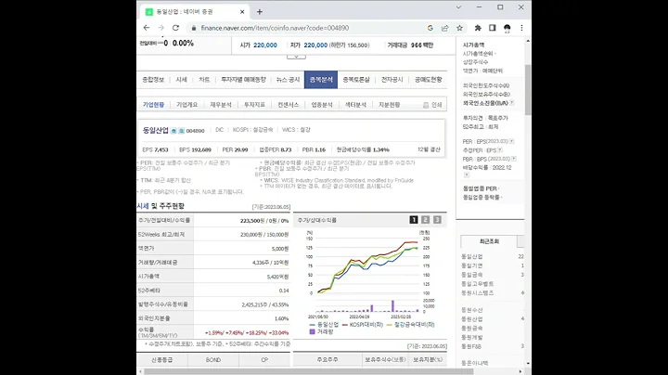This screenshot has height=375, width=668.
Task: Click the help icon below 배당수익률
Action: point(467,175)
